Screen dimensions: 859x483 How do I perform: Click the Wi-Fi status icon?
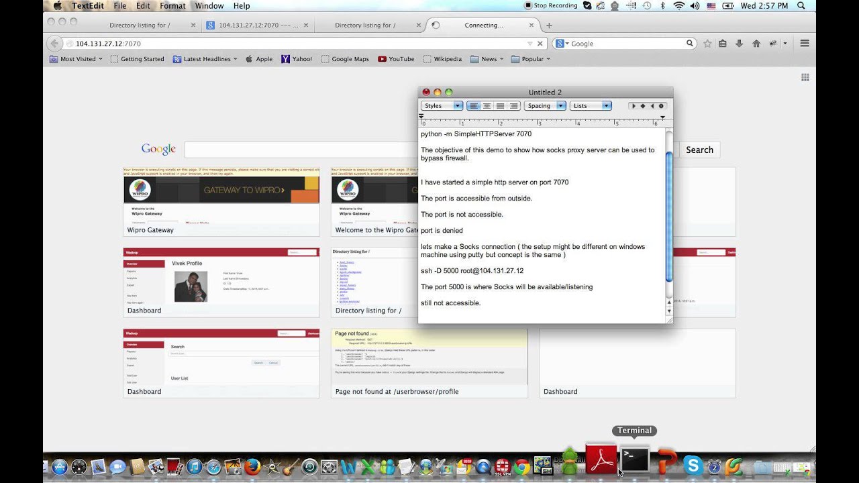coord(679,5)
